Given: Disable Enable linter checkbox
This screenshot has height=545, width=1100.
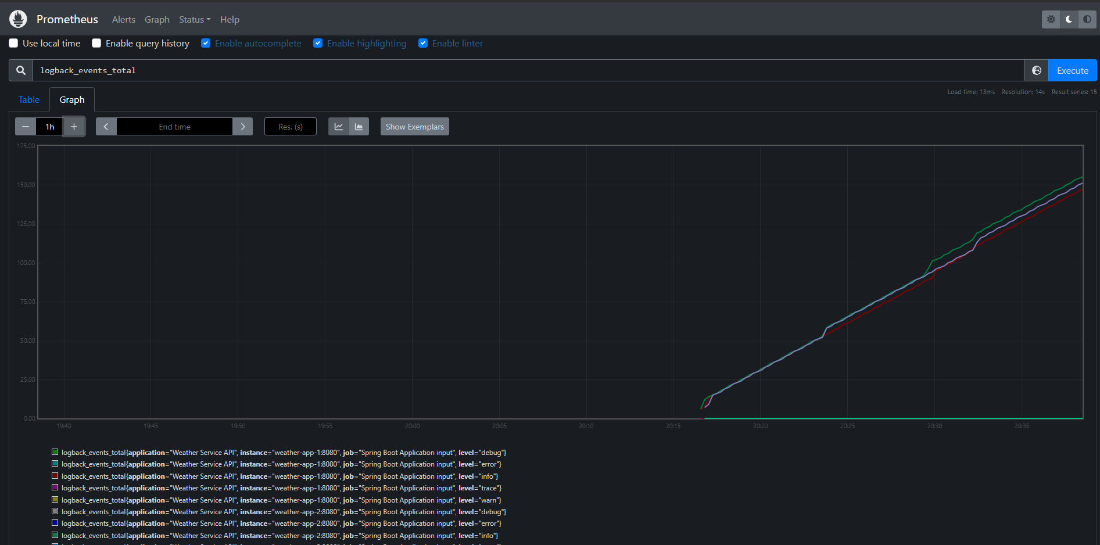Looking at the screenshot, I should point(423,43).
